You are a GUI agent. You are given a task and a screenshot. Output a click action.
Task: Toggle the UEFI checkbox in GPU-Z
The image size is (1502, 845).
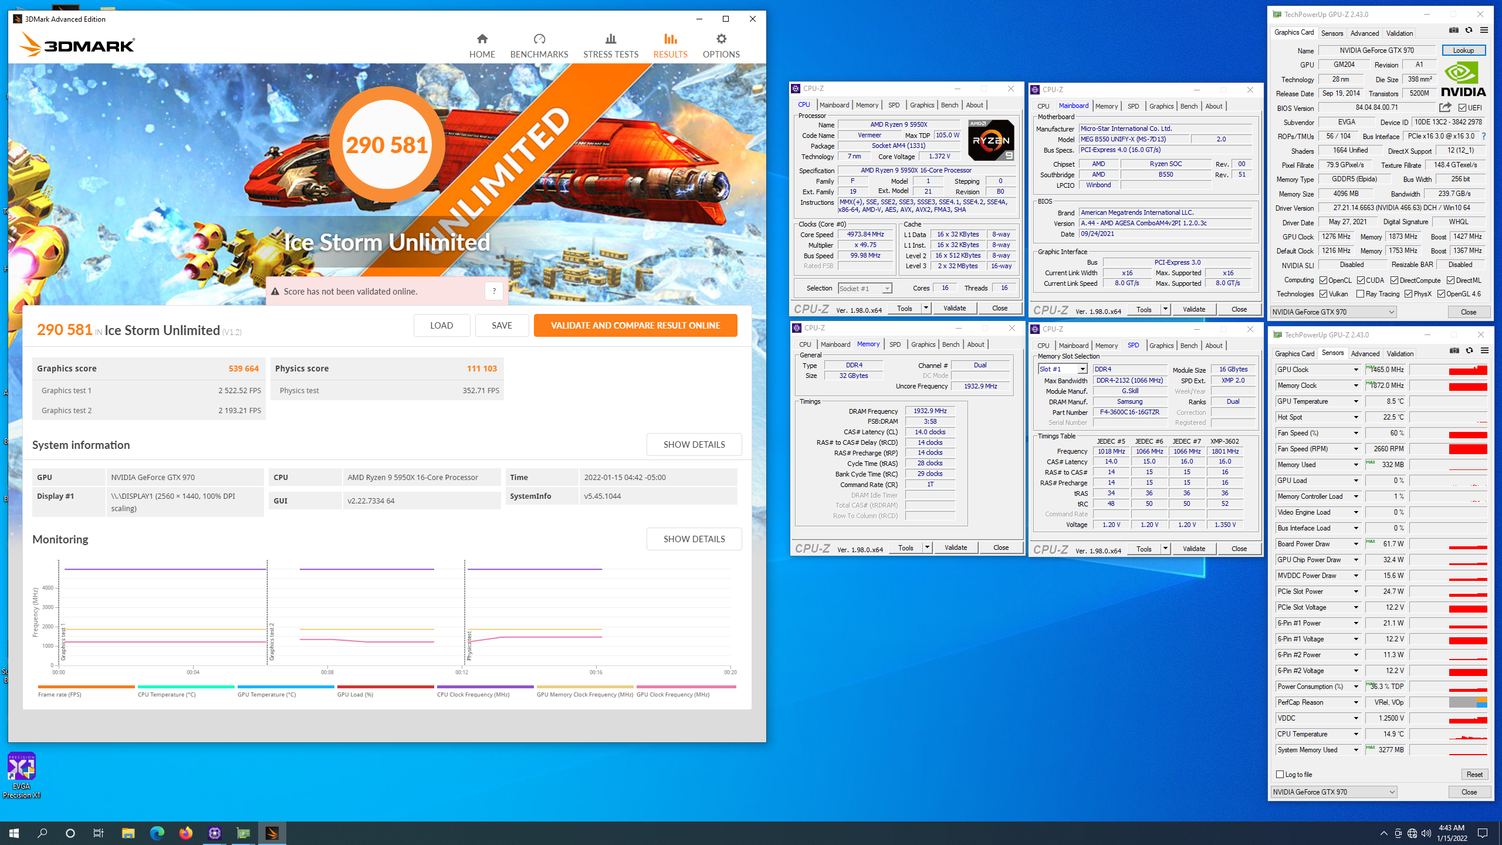[x=1462, y=108]
